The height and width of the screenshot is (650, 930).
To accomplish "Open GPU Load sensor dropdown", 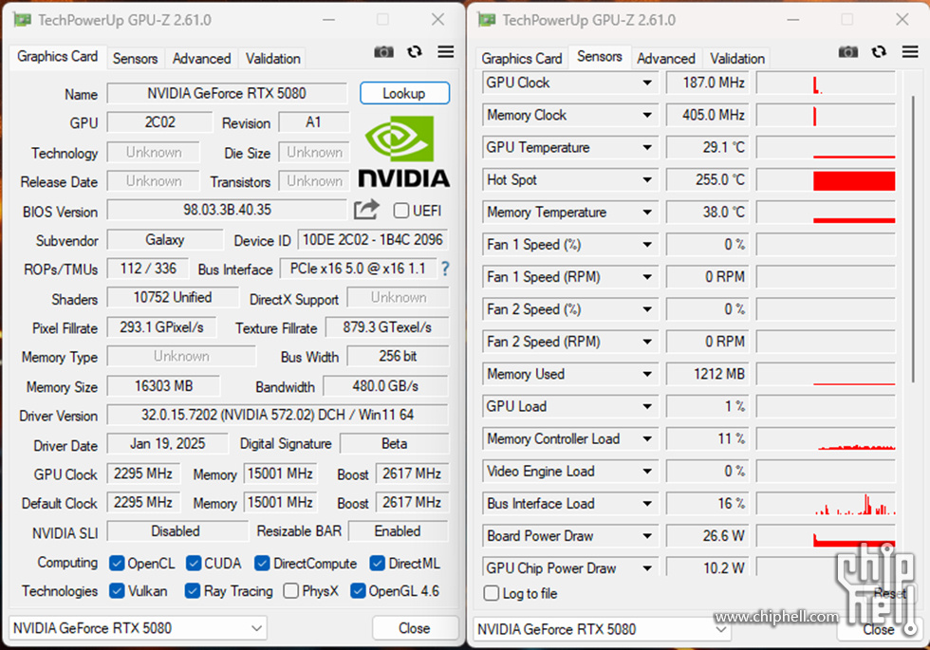I will [x=647, y=406].
